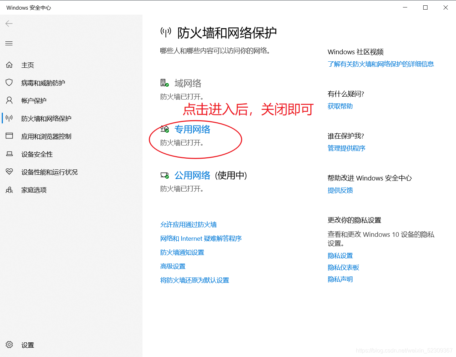Open the 专用网络 firewall settings
The image size is (456, 357).
point(192,129)
